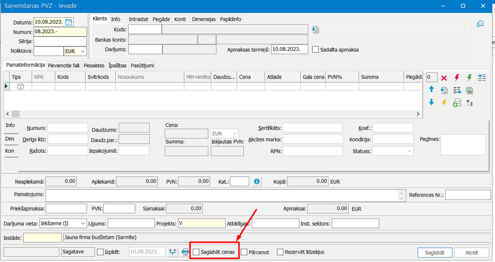Click the red lightning bolt icon
This screenshot has height=262, width=495.
[457, 78]
